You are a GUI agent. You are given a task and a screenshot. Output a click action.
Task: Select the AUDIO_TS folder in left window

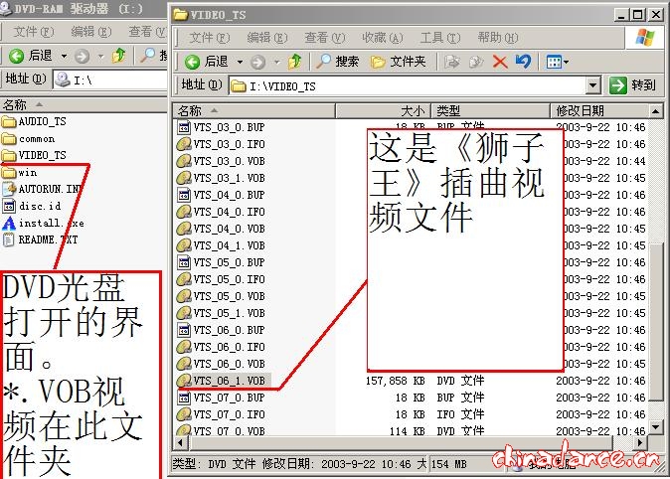[42, 121]
